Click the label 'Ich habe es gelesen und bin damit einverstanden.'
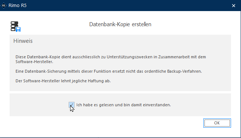 (x=124, y=105)
